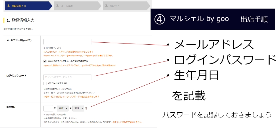Click the 出店手順 title text
The image size is (277, 128).
(x=254, y=19)
